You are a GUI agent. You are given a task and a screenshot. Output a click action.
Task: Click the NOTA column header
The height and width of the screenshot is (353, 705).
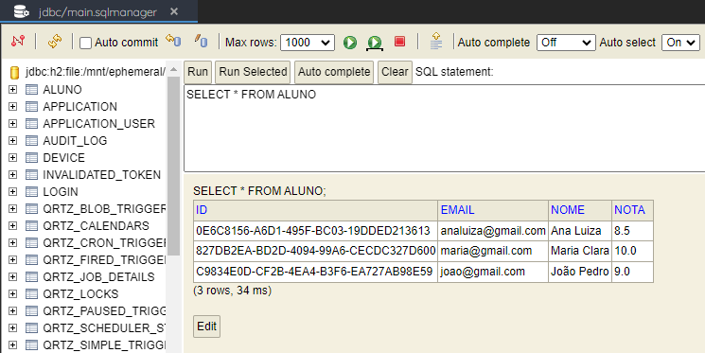(x=633, y=210)
